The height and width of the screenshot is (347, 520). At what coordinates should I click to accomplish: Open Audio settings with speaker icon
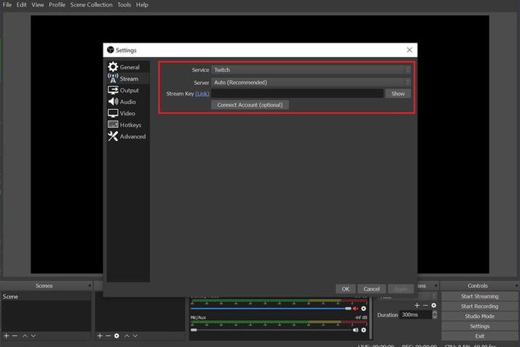click(x=127, y=102)
